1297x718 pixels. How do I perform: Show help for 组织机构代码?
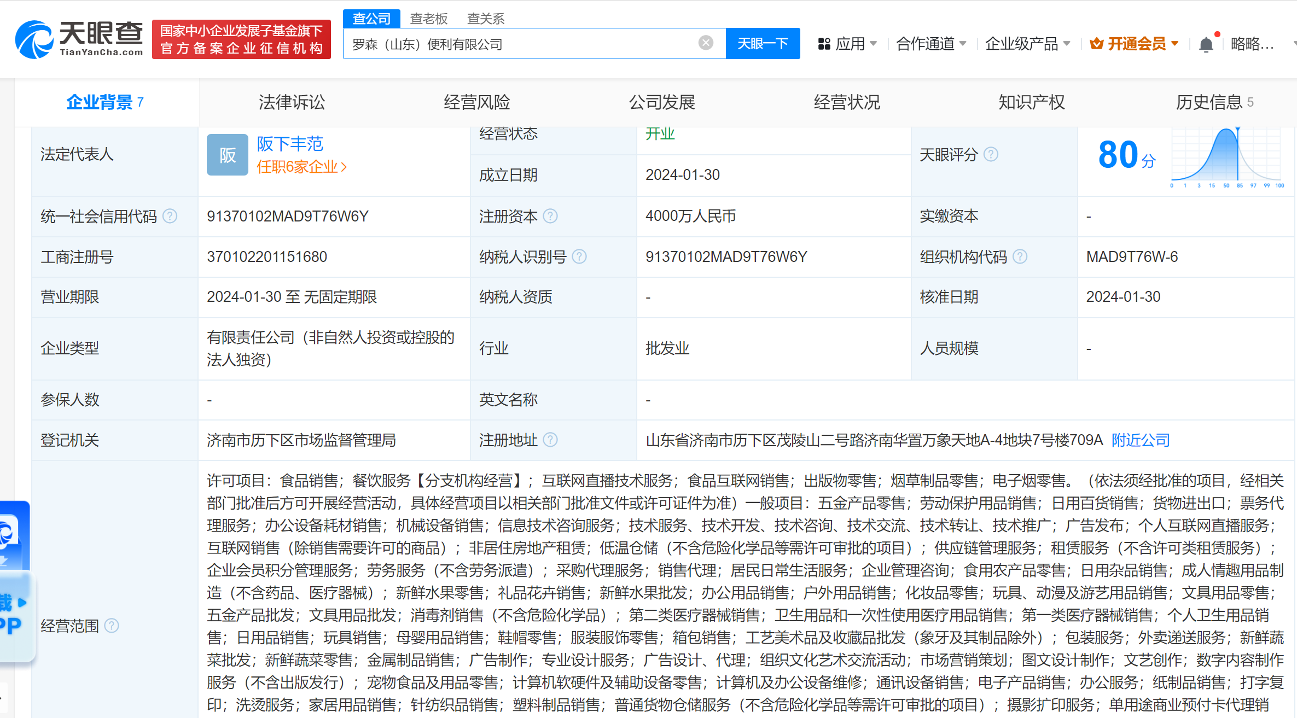pyautogui.click(x=1020, y=256)
